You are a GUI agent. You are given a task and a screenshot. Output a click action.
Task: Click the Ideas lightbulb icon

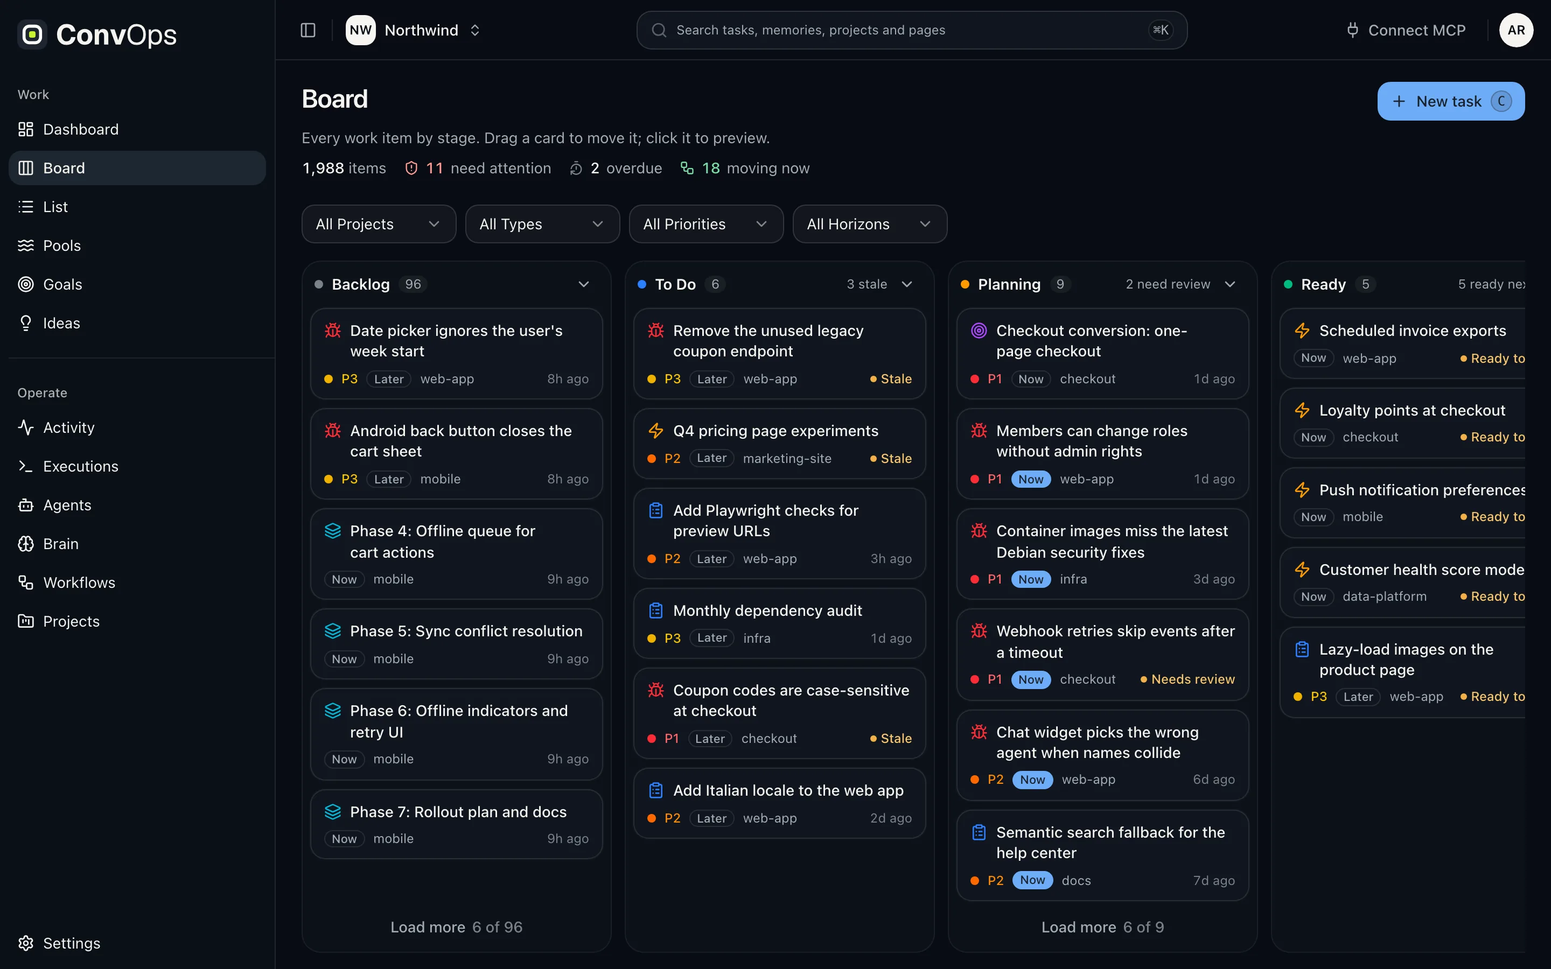click(x=26, y=323)
